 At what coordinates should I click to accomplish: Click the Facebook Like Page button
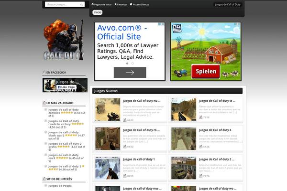point(66,87)
